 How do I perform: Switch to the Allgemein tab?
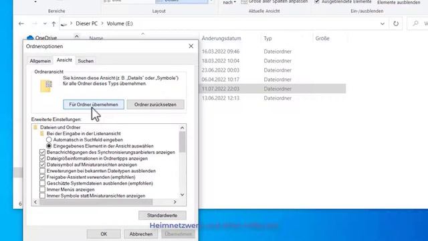pyautogui.click(x=40, y=61)
